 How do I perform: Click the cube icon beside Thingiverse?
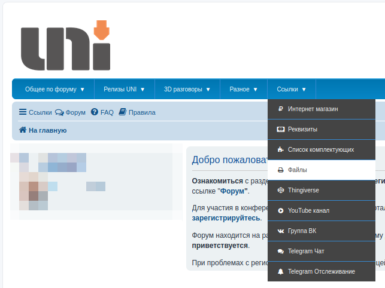coord(281,190)
